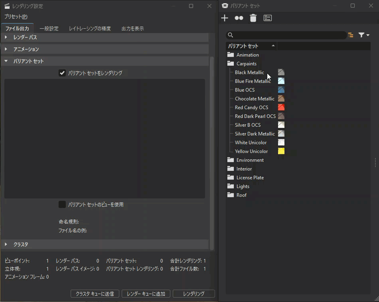
Task: Click the orange tree view mode icon
Action: pyautogui.click(x=351, y=35)
